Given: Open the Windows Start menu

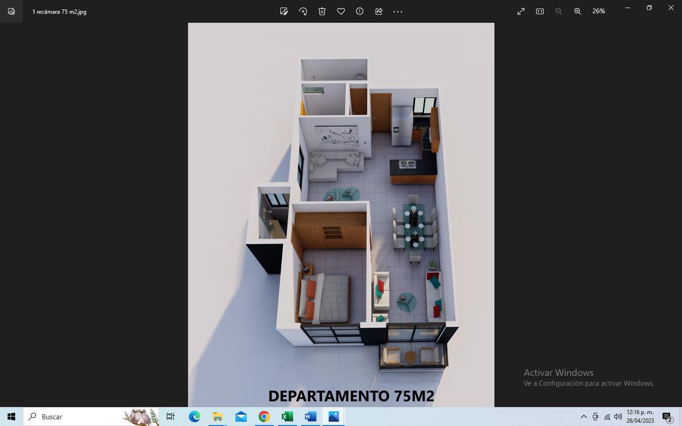Looking at the screenshot, I should [x=11, y=417].
